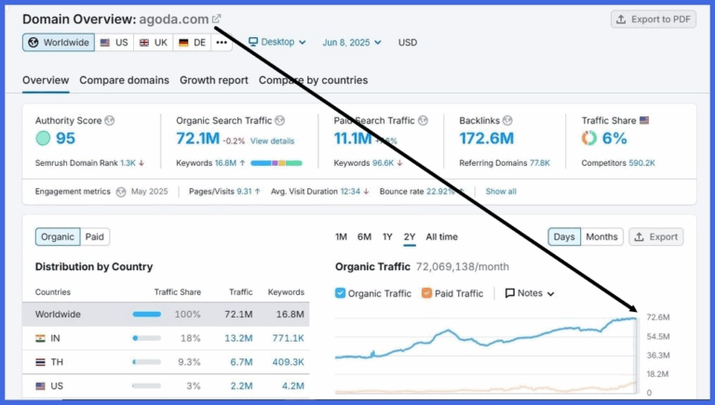Click the Export to PDF upload icon

(621, 20)
